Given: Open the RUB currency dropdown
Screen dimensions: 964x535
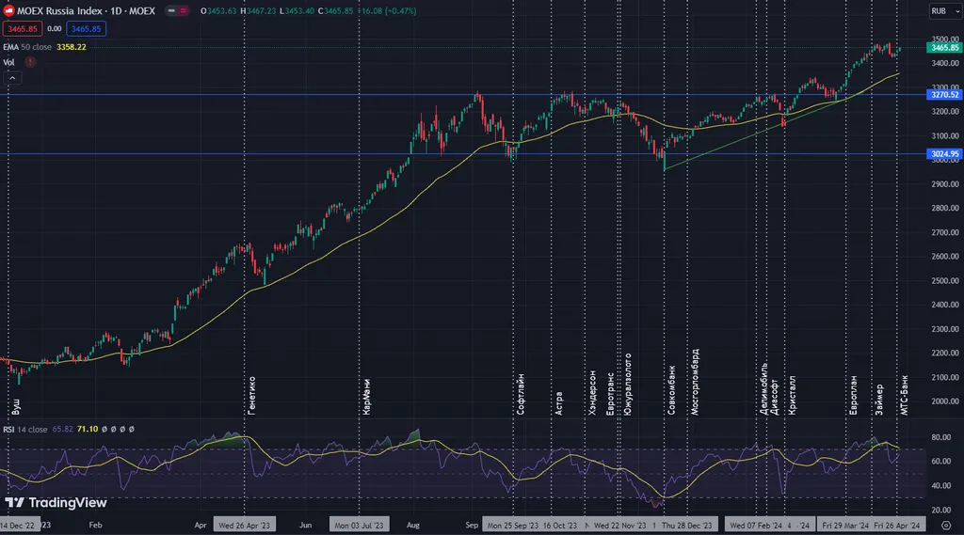Looking at the screenshot, I should (x=944, y=11).
